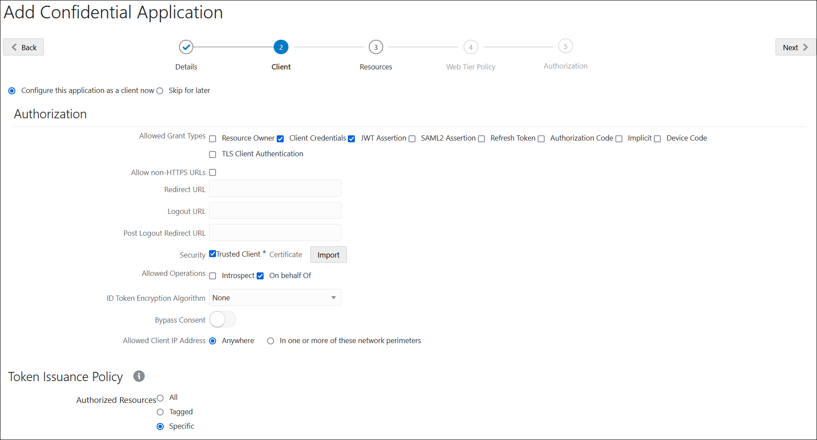This screenshot has height=440, width=817.
Task: Select Tagged under Authorized Resources
Action: click(x=160, y=412)
